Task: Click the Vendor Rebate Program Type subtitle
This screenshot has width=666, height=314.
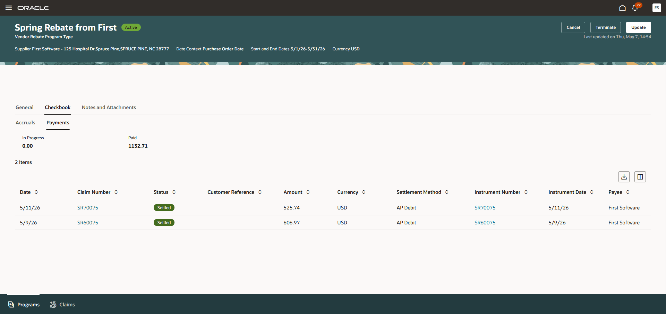Action: click(44, 37)
